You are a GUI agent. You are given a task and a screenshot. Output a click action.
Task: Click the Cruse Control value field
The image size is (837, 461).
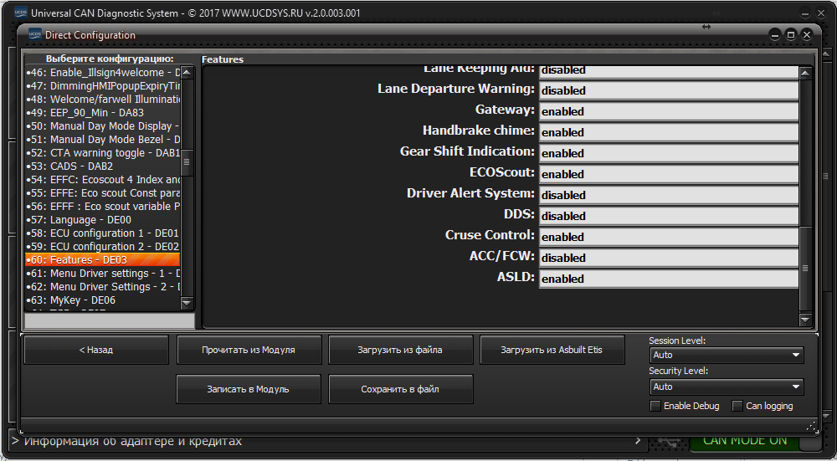pyautogui.click(x=668, y=237)
